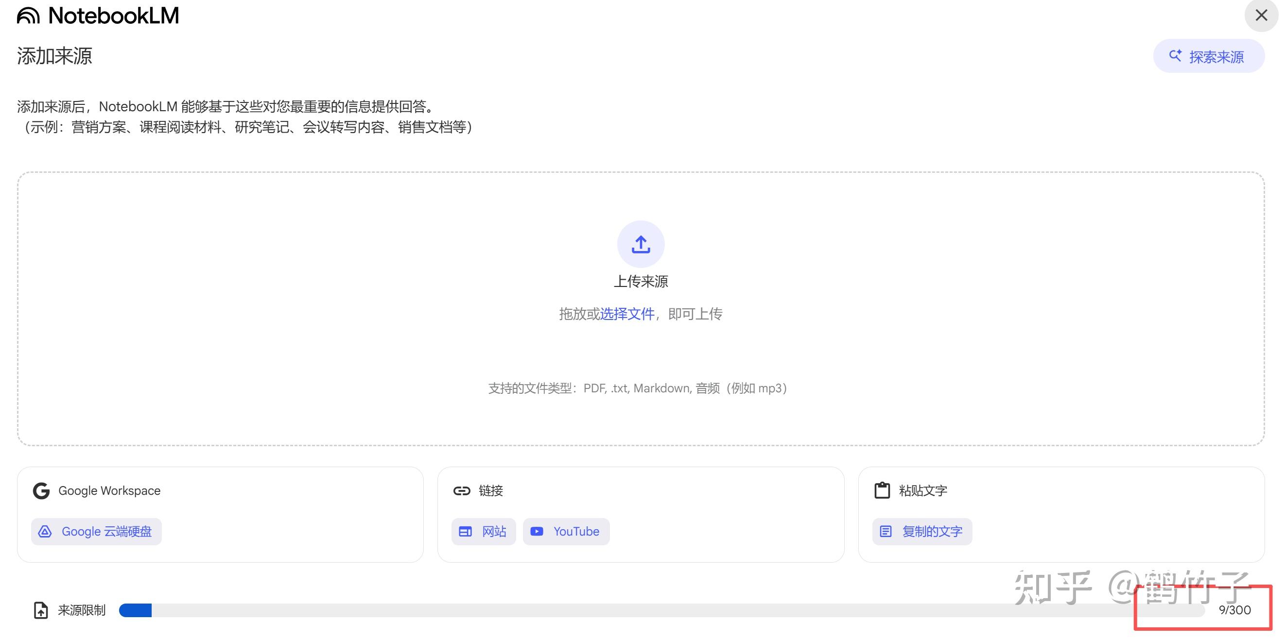Click the 选择文件 link

(x=626, y=314)
